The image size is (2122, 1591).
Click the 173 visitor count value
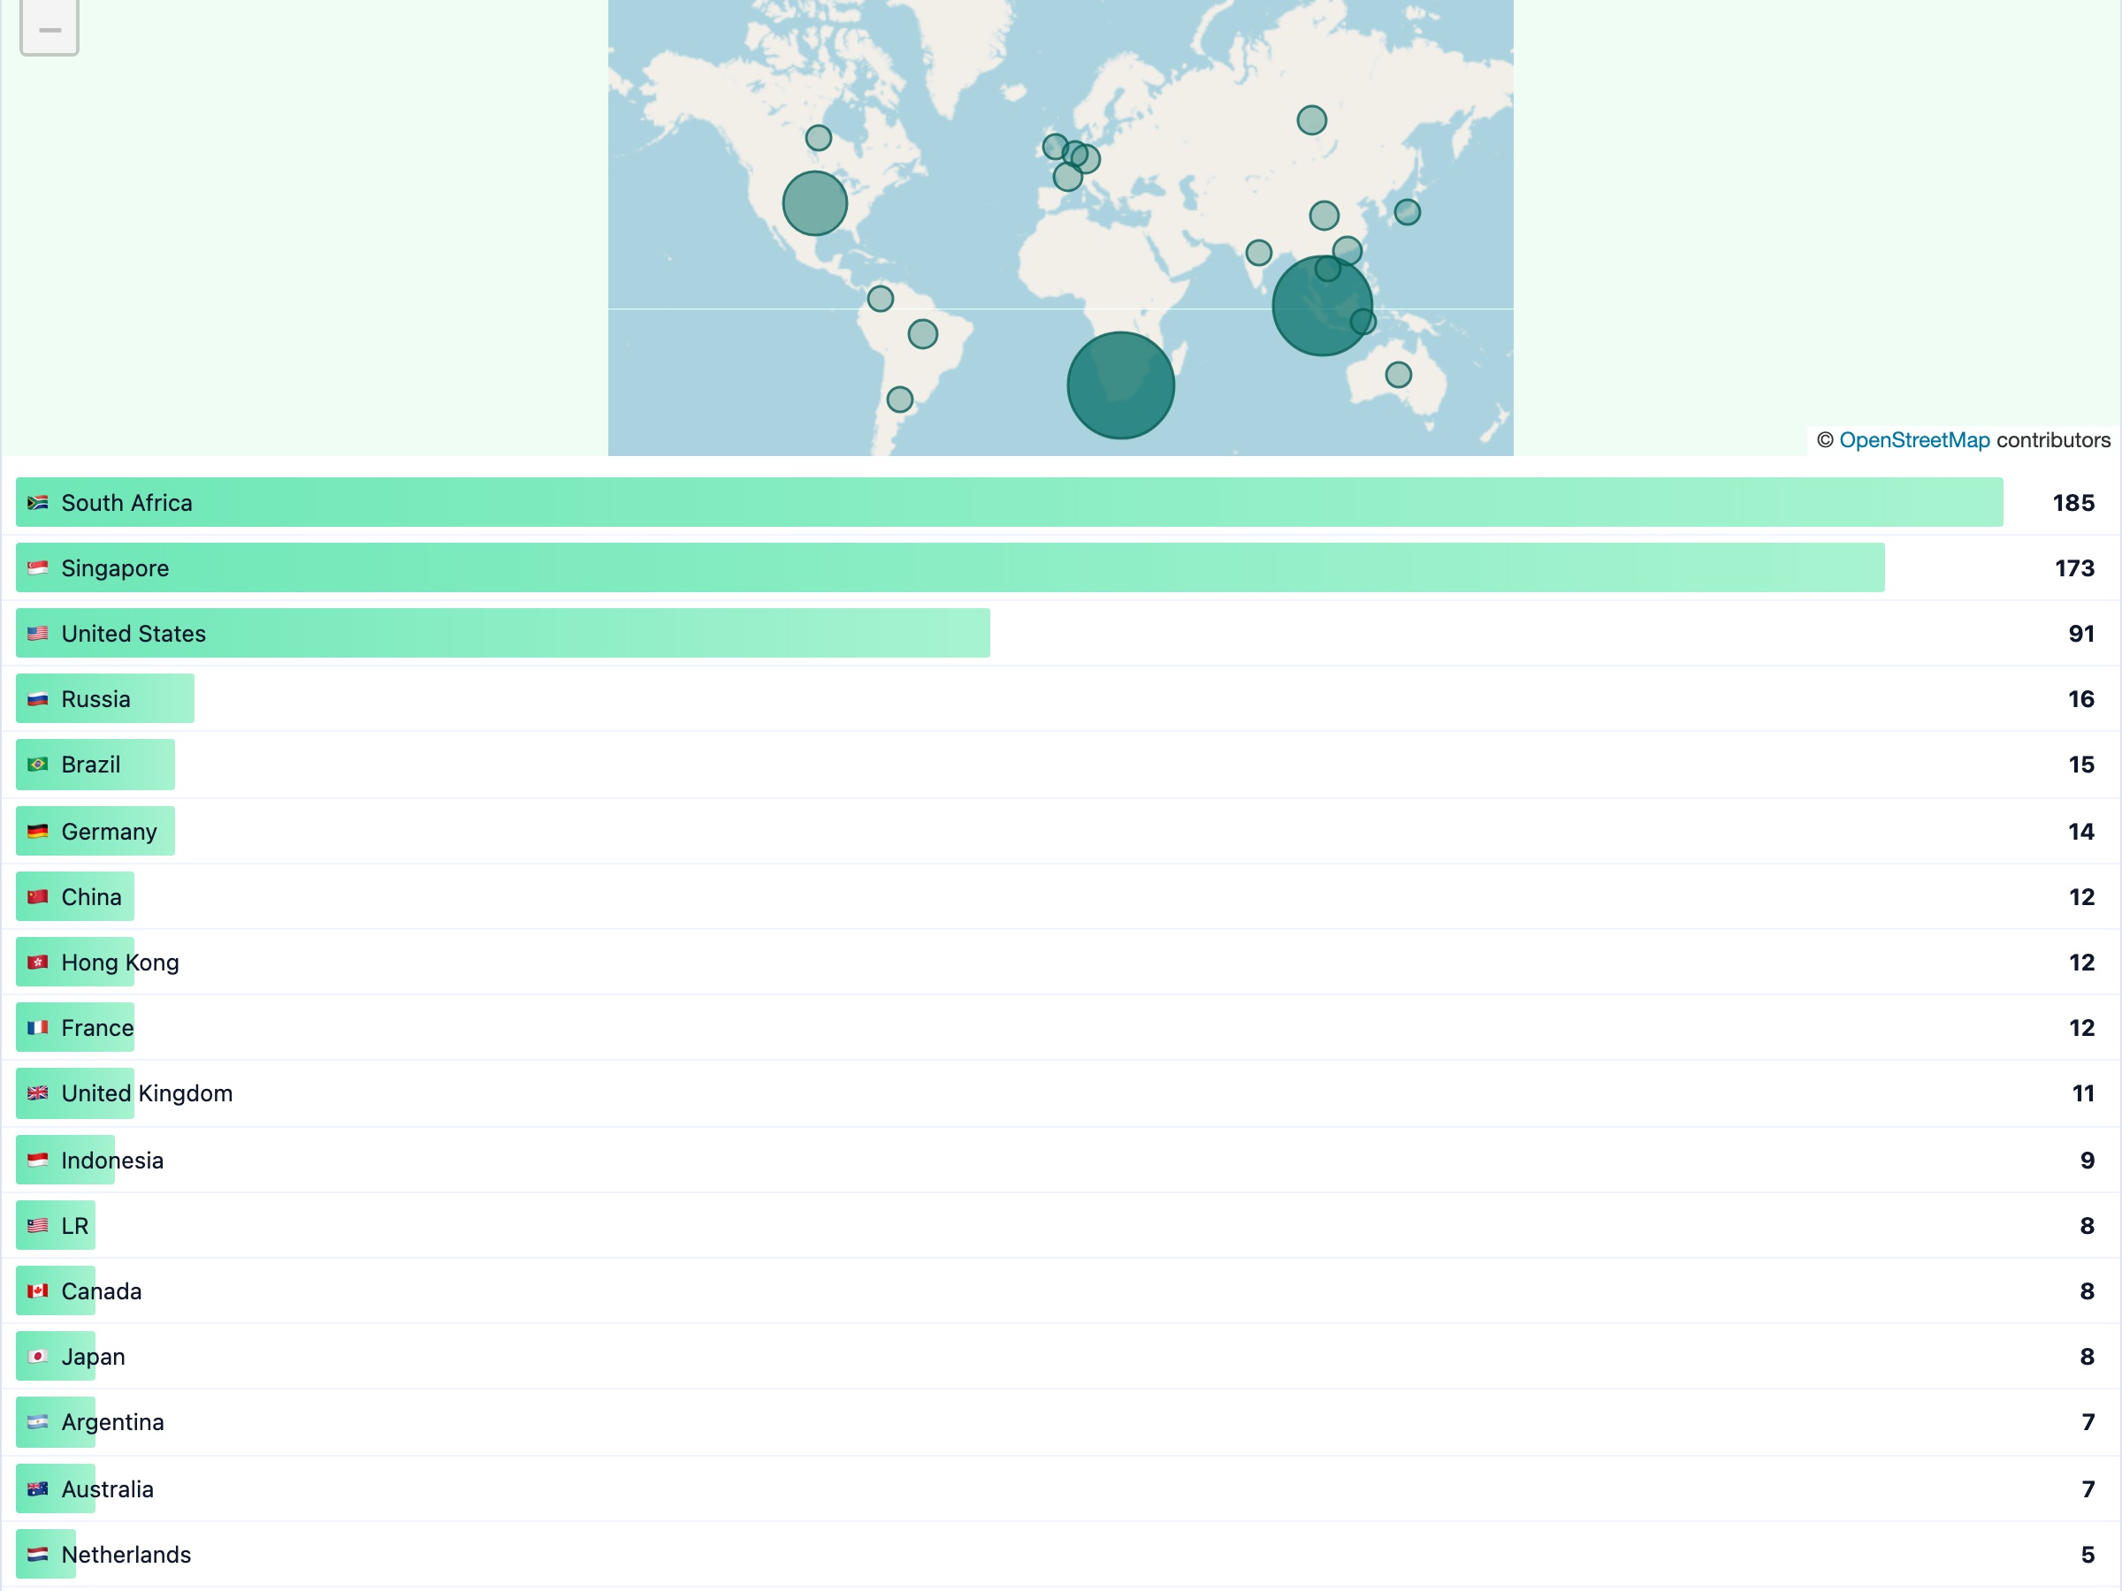pyautogui.click(x=2074, y=568)
